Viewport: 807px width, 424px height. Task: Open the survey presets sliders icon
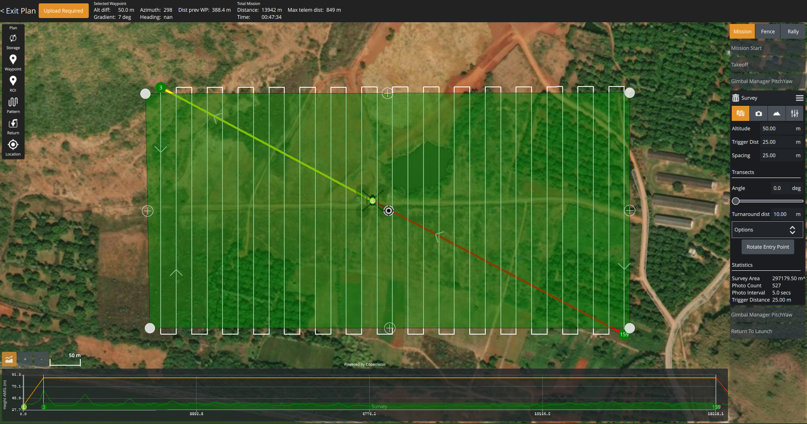point(794,113)
